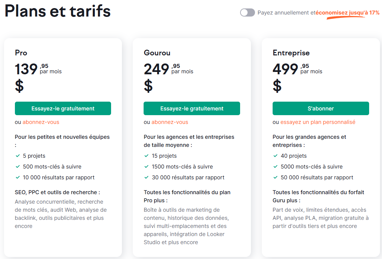Click checkmark icon beside 15 projets

[146, 156]
